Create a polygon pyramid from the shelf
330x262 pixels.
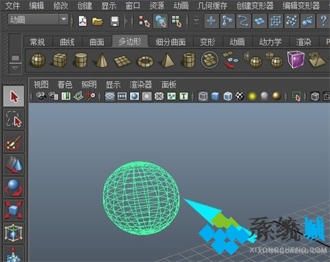point(167,60)
